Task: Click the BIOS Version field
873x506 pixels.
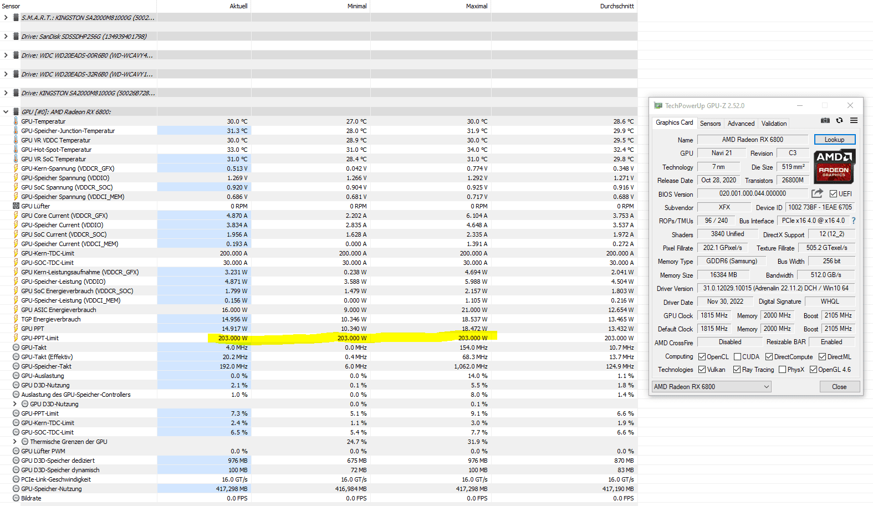Action: (753, 193)
